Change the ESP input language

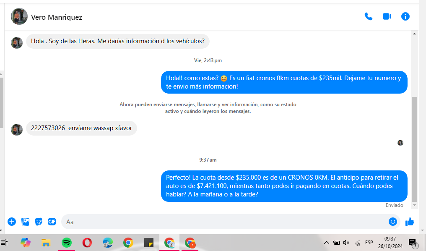[369, 243]
